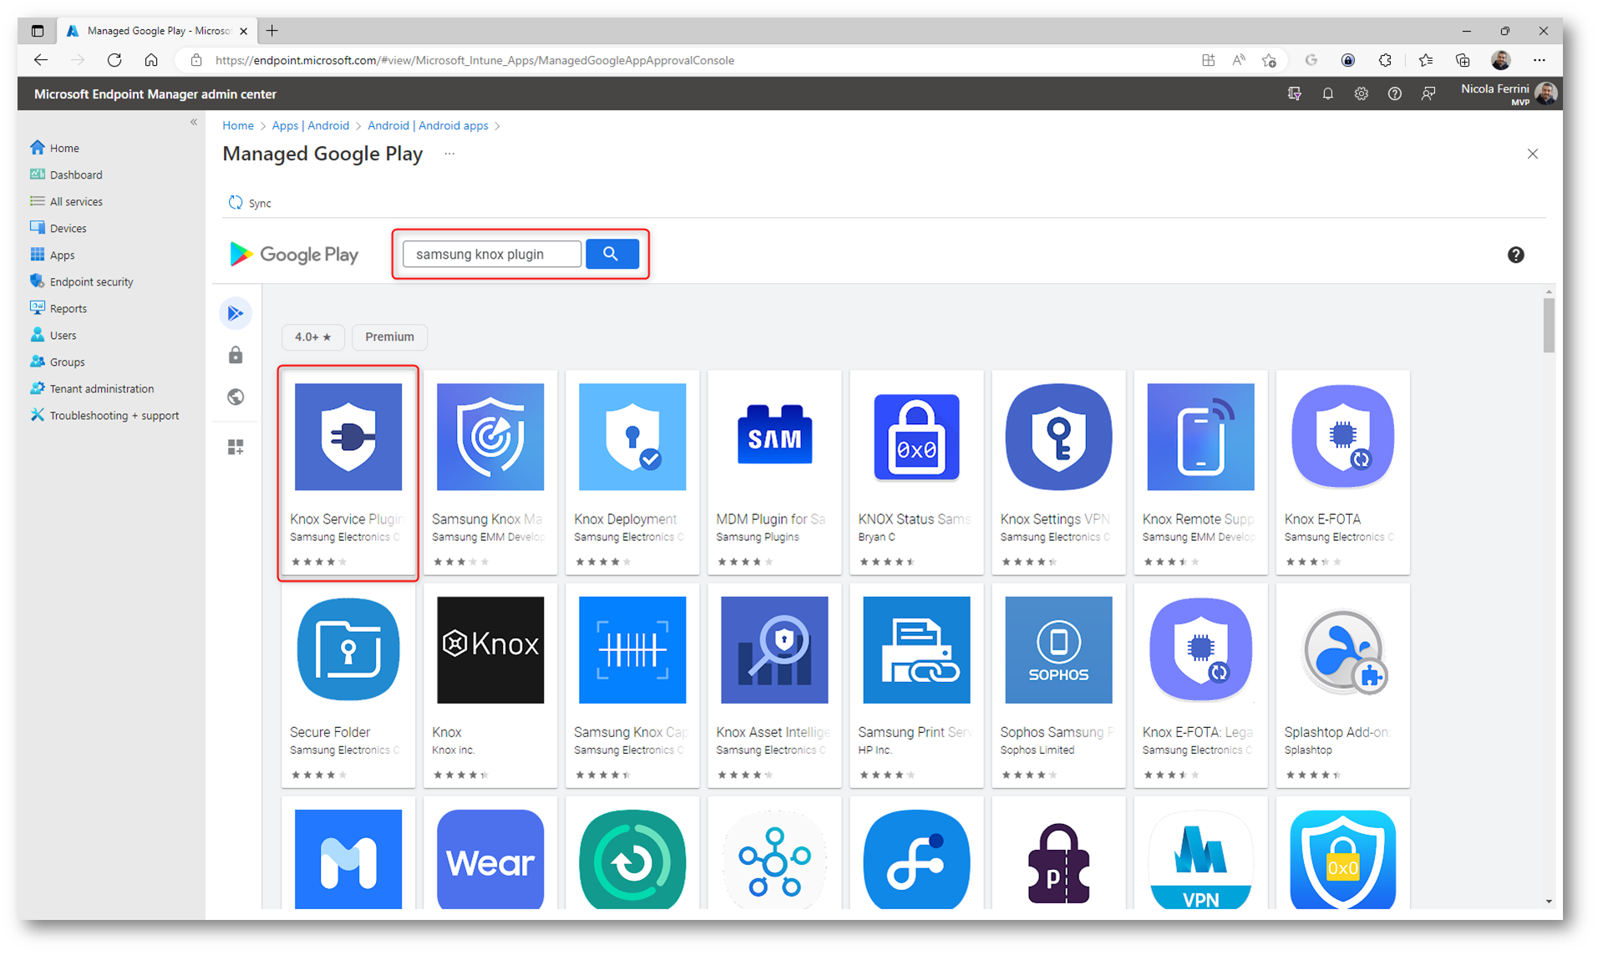Sync Managed Google Play apps
Screen dimensions: 1598x955
[250, 203]
